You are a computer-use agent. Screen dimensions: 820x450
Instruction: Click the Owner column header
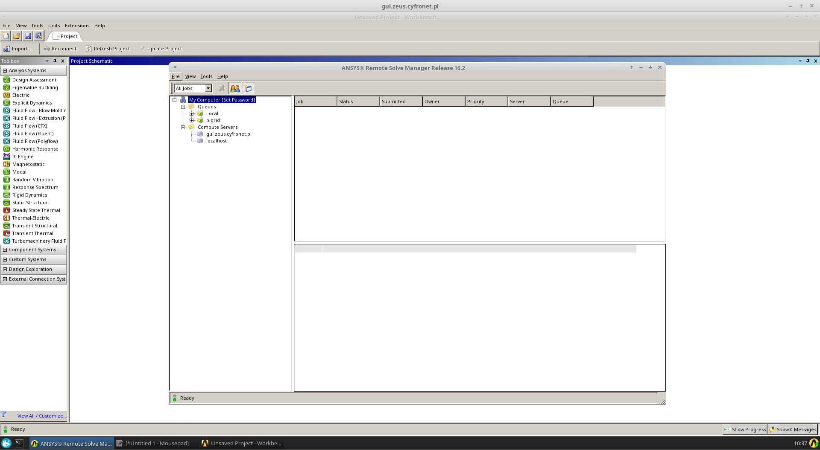pyautogui.click(x=444, y=102)
